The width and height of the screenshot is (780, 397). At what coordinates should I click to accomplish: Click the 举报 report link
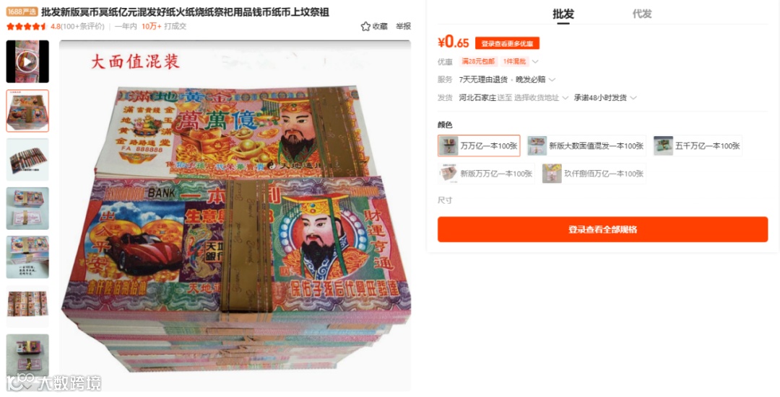404,27
